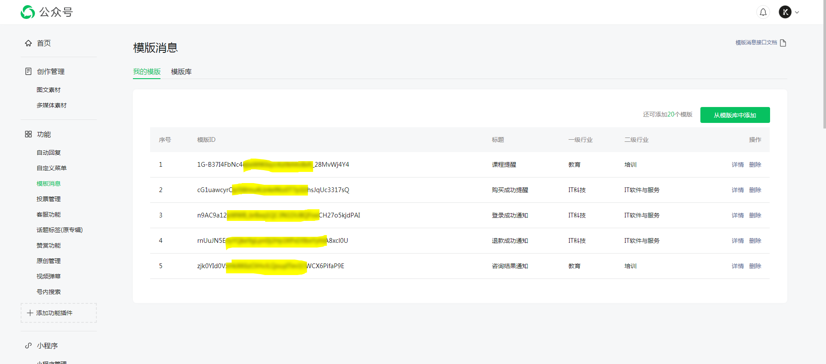Delete the 咨询结果通知 template
This screenshot has height=364, width=826.
[755, 266]
